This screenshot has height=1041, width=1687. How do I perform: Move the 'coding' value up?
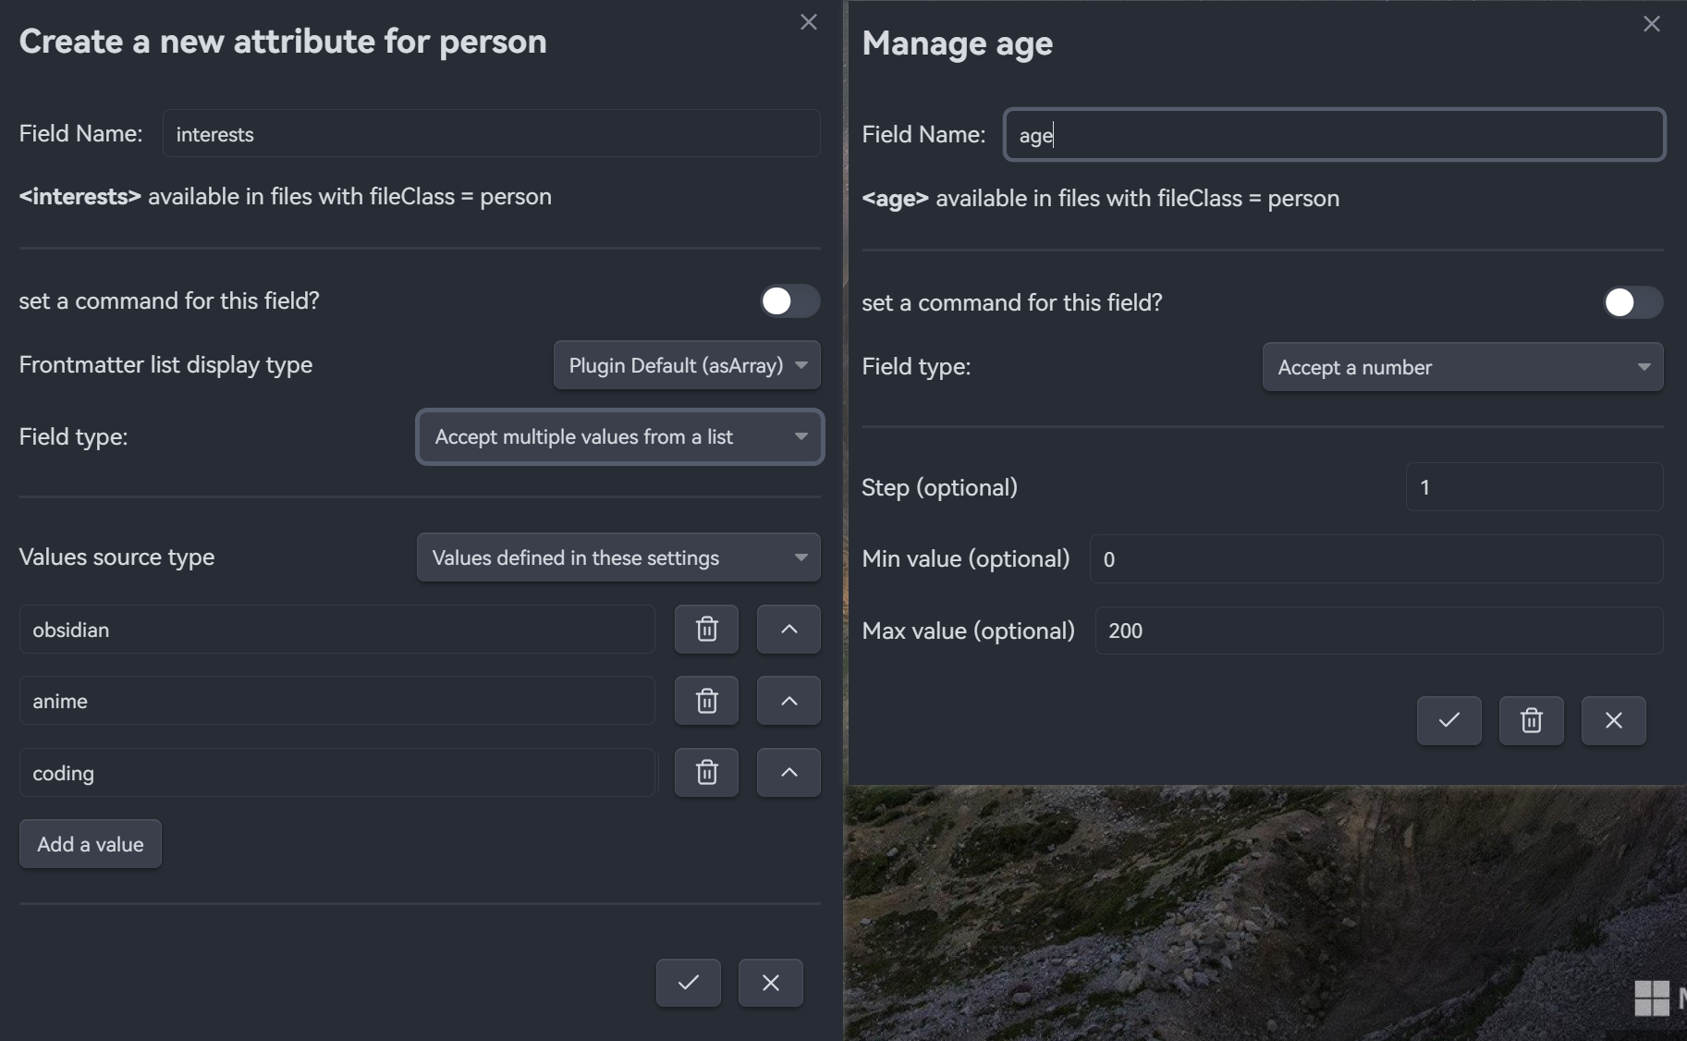pyautogui.click(x=788, y=773)
